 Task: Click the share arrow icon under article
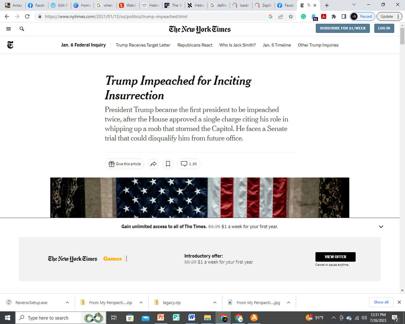(x=153, y=164)
